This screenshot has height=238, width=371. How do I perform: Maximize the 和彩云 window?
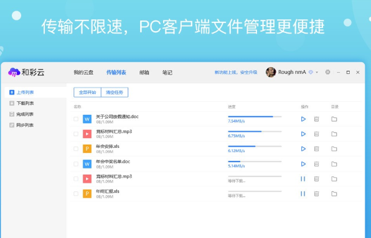(x=348, y=72)
